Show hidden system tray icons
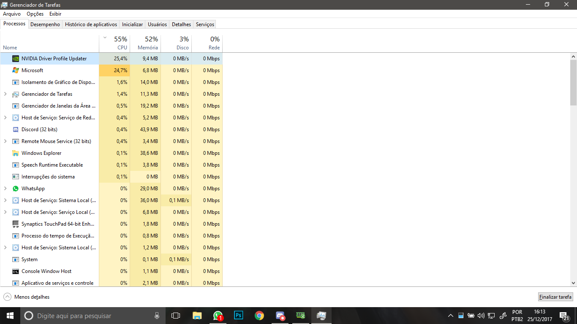The width and height of the screenshot is (577, 324). click(x=451, y=316)
